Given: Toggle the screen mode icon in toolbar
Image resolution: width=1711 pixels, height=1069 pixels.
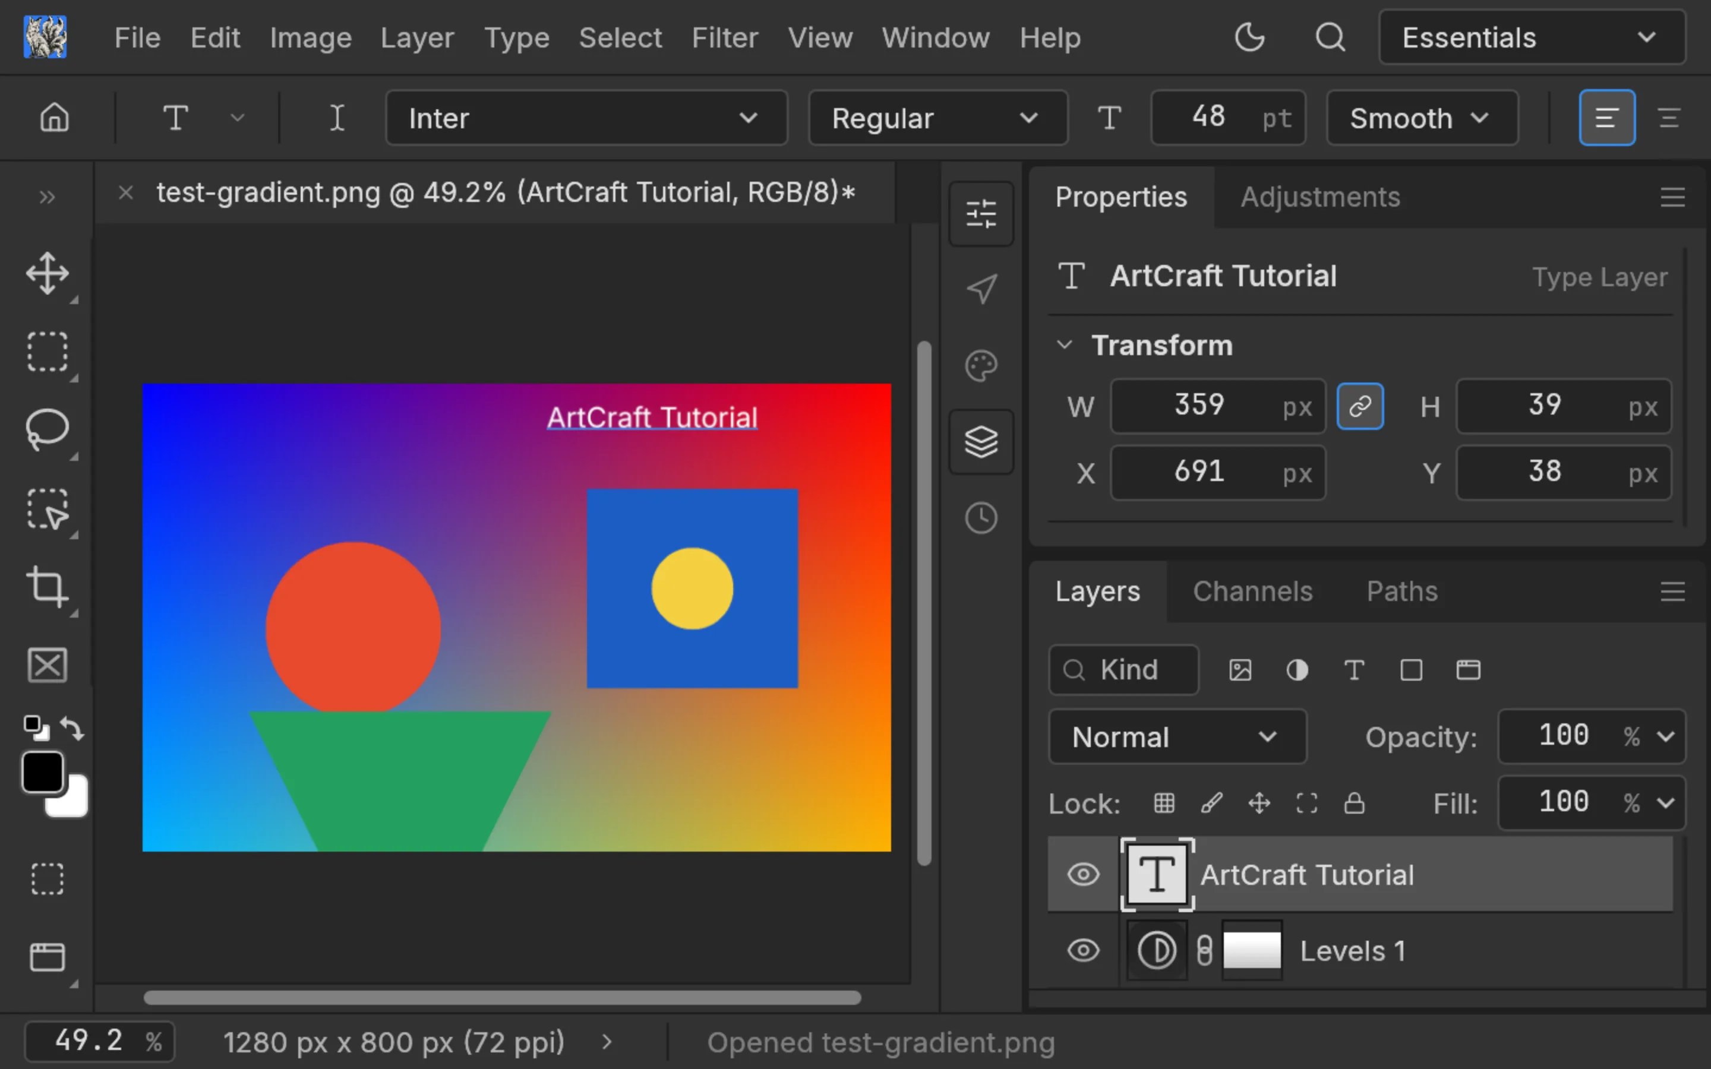Looking at the screenshot, I should pyautogui.click(x=48, y=957).
